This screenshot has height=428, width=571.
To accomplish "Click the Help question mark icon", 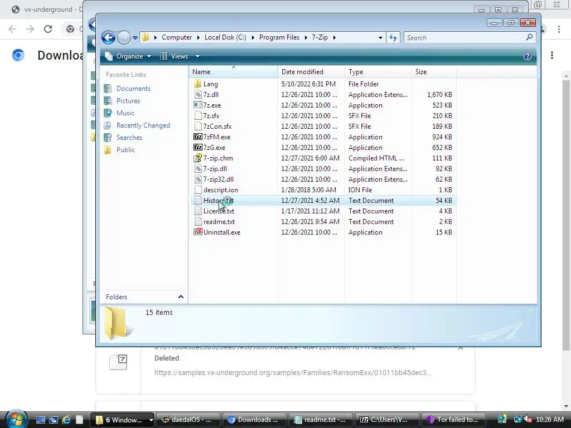I will (528, 56).
